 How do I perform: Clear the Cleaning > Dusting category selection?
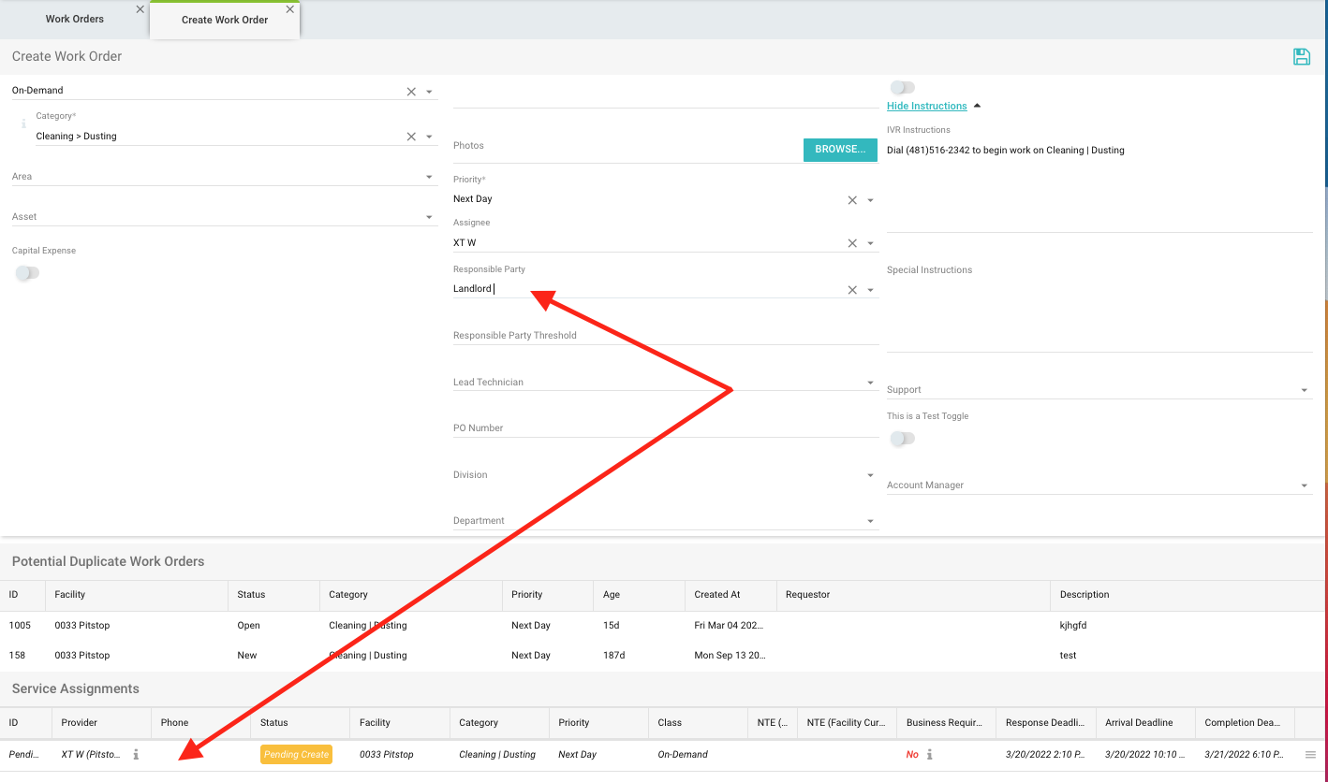(411, 137)
